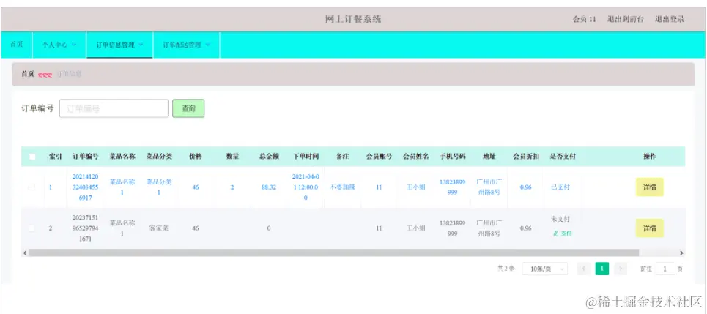Expand the 订单配送管理 chevron arrow
The width and height of the screenshot is (707, 314).
pyautogui.click(x=208, y=45)
